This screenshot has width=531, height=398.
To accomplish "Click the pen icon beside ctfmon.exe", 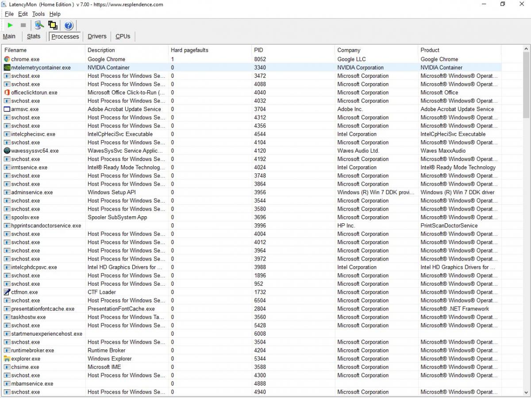I will click(x=7, y=292).
